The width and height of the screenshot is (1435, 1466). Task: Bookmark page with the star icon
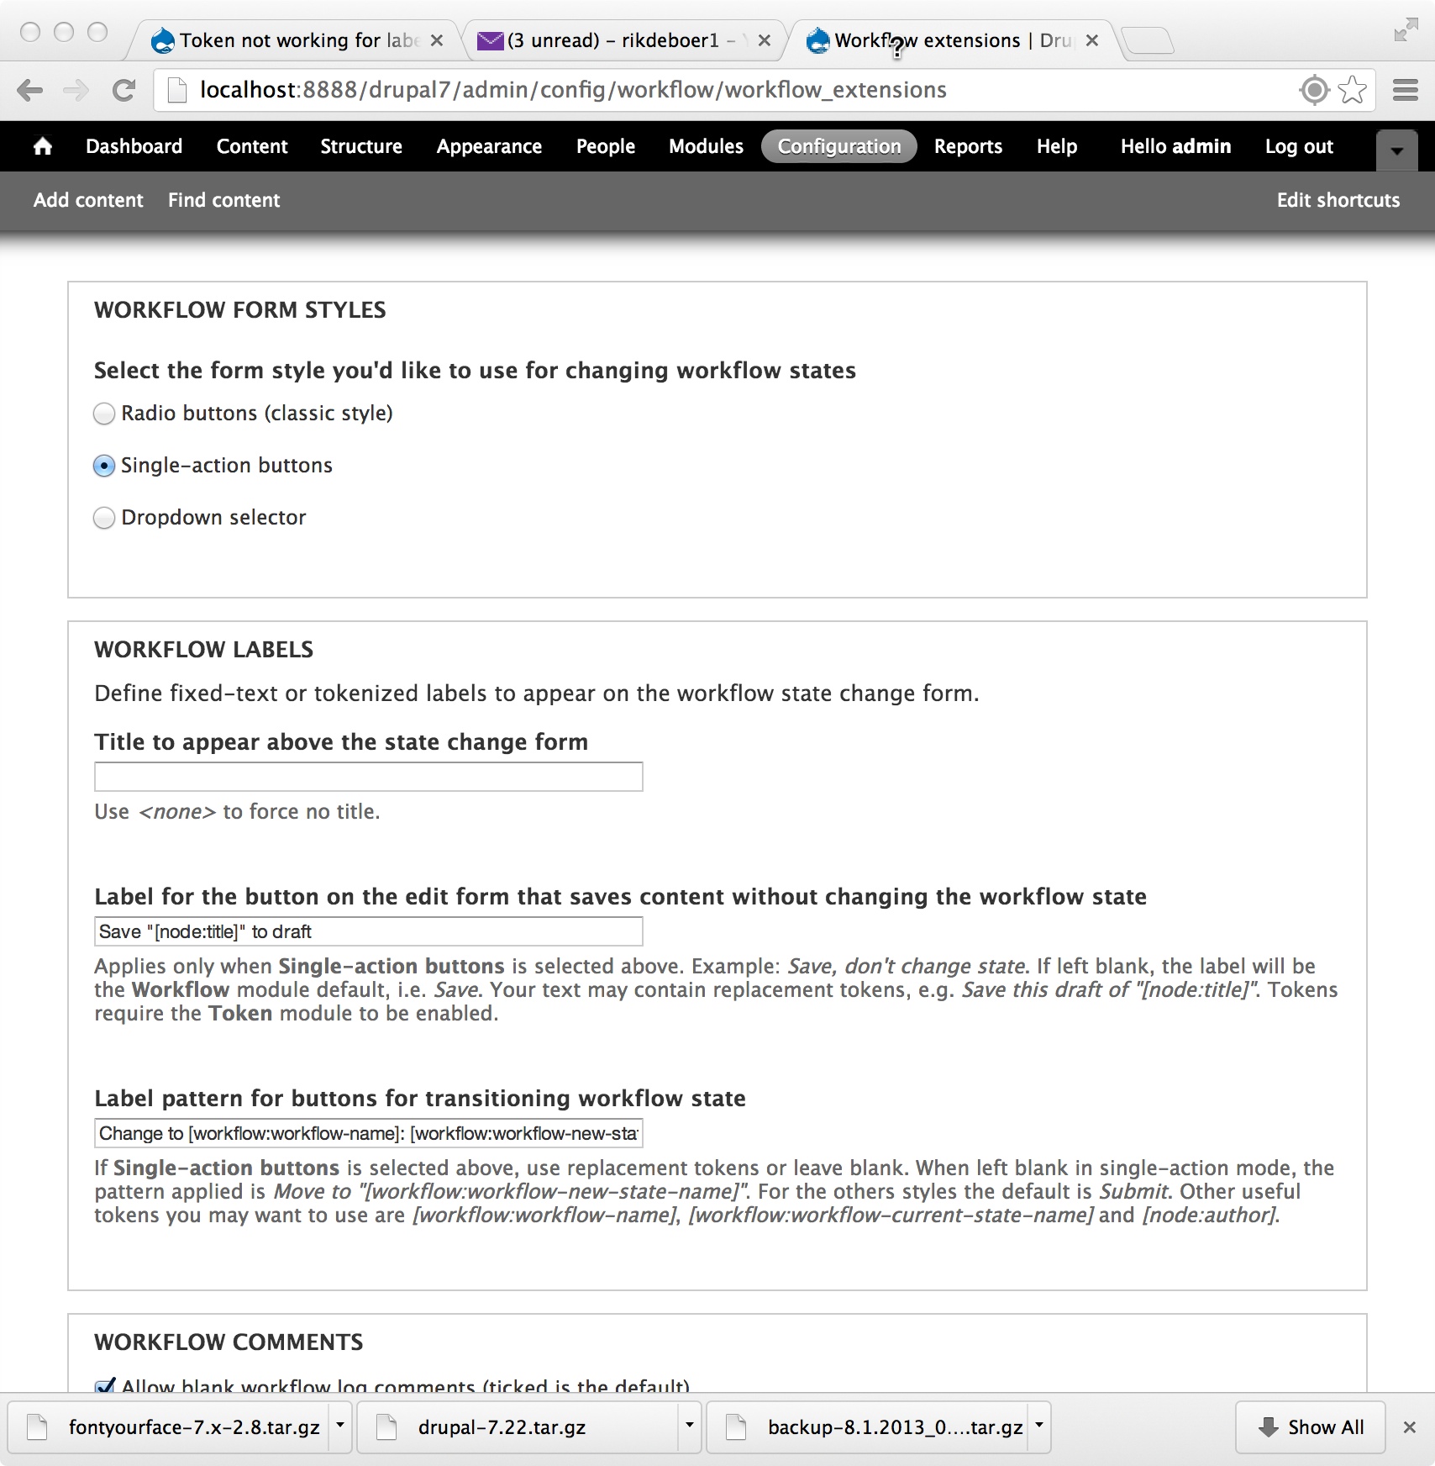(x=1353, y=90)
